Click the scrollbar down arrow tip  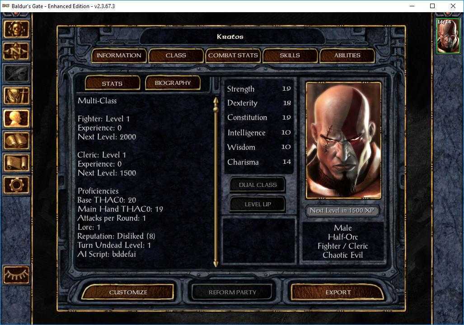click(216, 264)
